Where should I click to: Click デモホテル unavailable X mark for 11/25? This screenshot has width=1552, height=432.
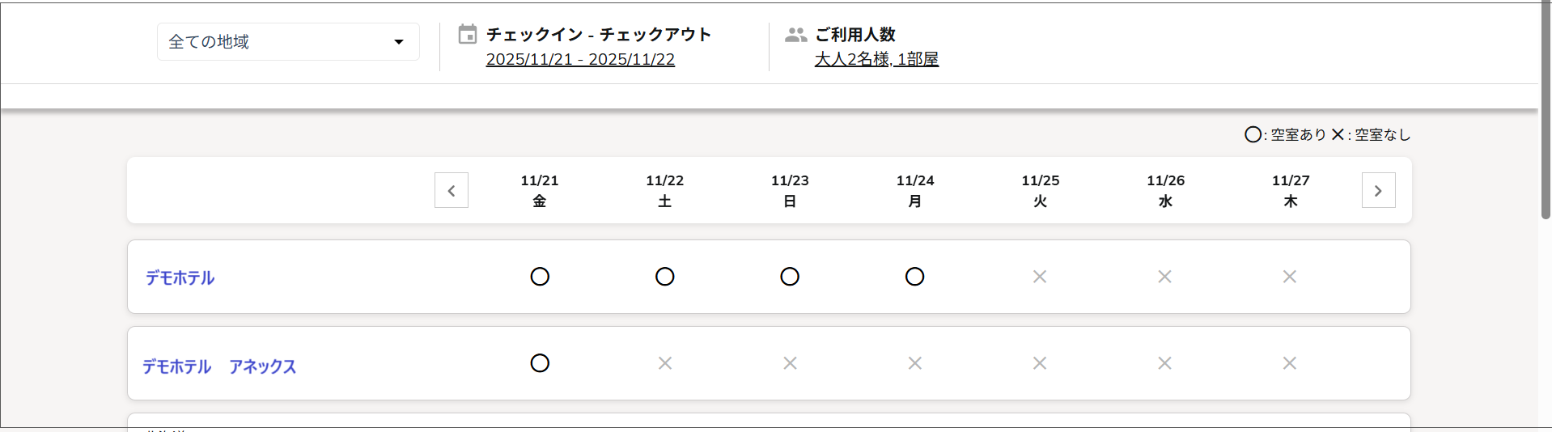click(1040, 277)
